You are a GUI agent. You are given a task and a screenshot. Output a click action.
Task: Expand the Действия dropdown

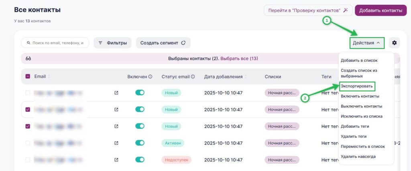coord(367,43)
